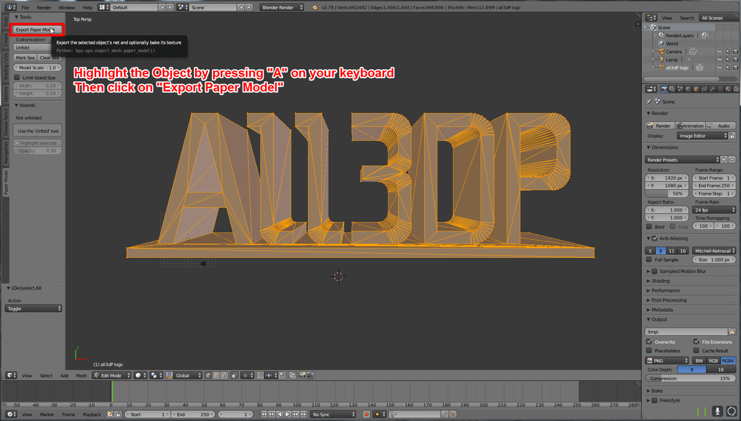
Task: Toggle the Overwrite checkbox
Action: pos(649,342)
